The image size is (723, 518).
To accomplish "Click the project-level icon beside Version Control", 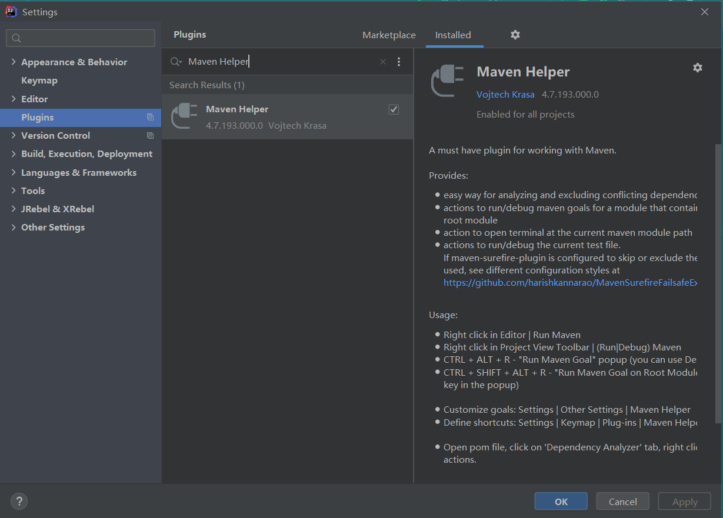I will click(x=150, y=136).
